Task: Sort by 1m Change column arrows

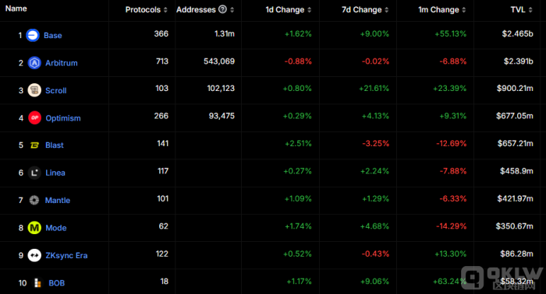Action: click(464, 9)
